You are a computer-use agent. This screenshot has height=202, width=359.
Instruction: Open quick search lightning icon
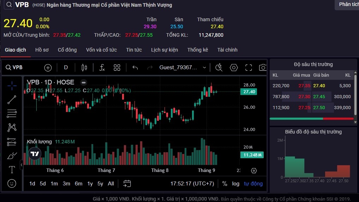219,67
